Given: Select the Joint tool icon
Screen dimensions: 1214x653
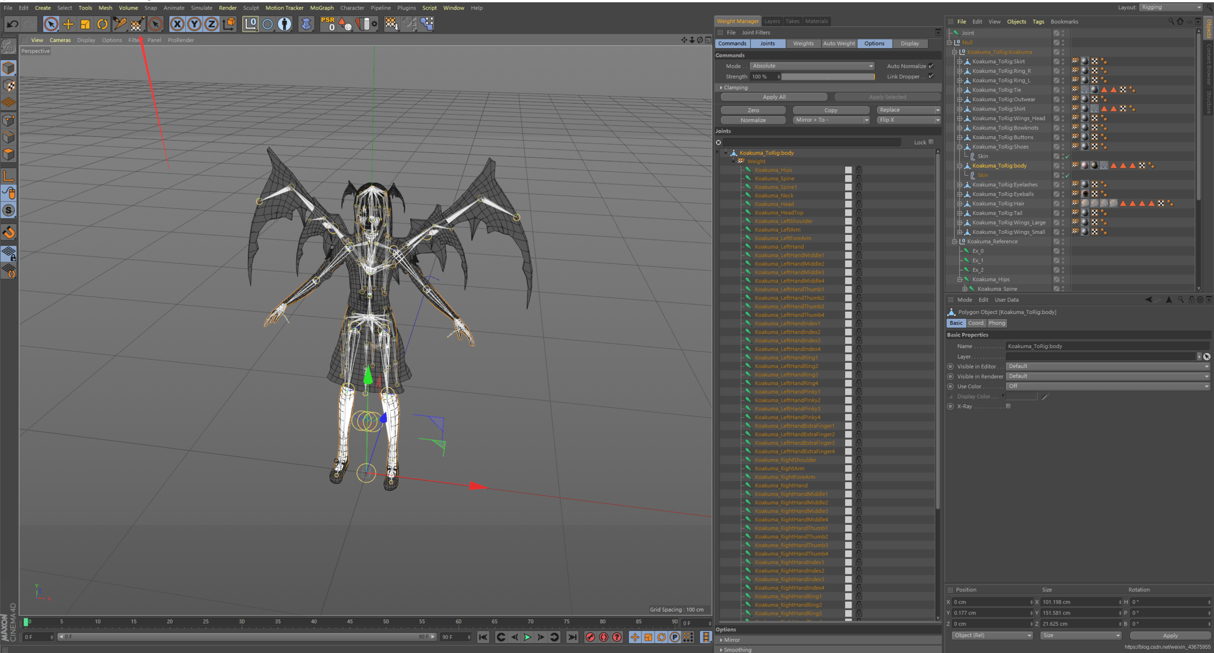Looking at the screenshot, I should [x=120, y=24].
